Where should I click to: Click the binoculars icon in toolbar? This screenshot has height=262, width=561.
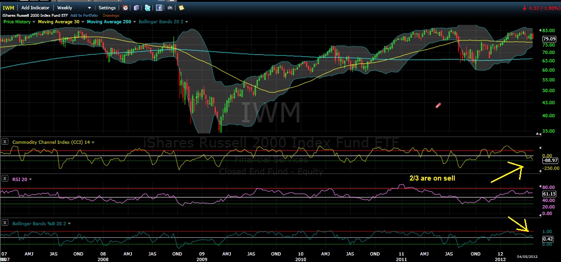point(170,8)
